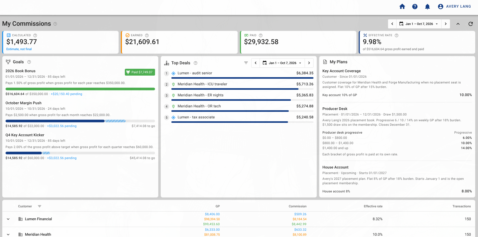
Task: Click Effective Rate help icon
Action: pyautogui.click(x=397, y=35)
